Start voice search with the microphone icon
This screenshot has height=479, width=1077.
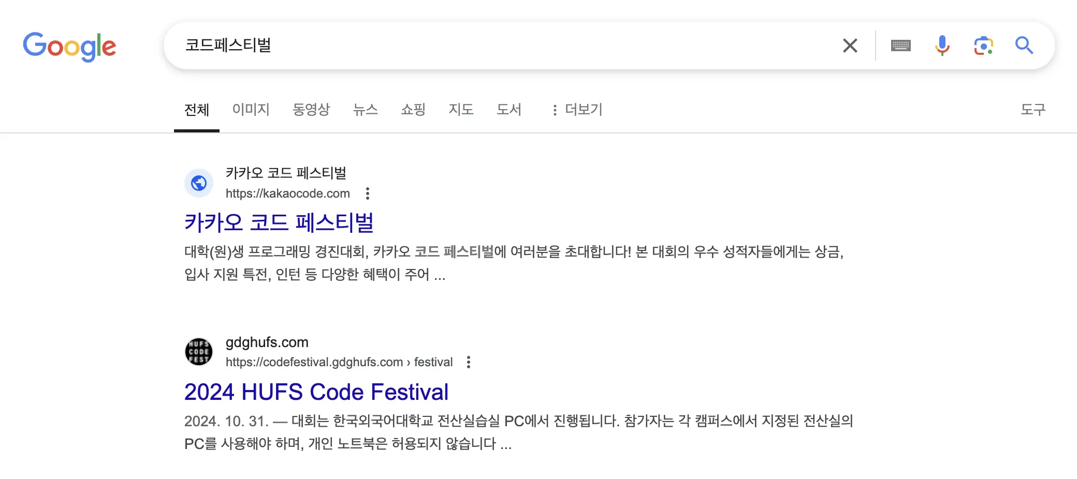coord(942,46)
